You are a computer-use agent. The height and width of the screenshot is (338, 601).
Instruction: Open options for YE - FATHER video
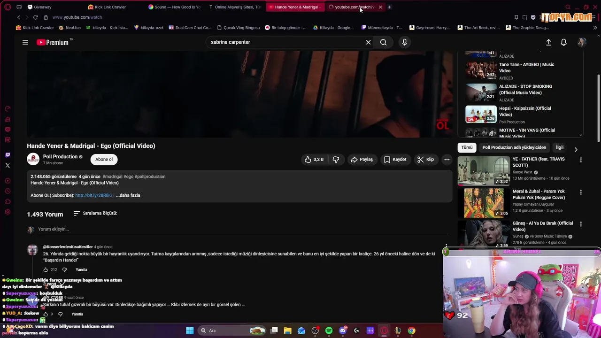click(x=581, y=160)
